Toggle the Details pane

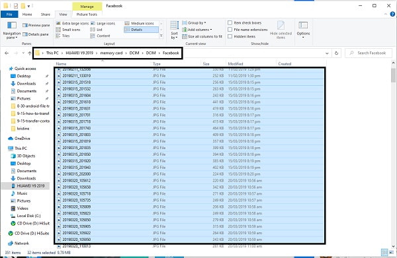36,34
